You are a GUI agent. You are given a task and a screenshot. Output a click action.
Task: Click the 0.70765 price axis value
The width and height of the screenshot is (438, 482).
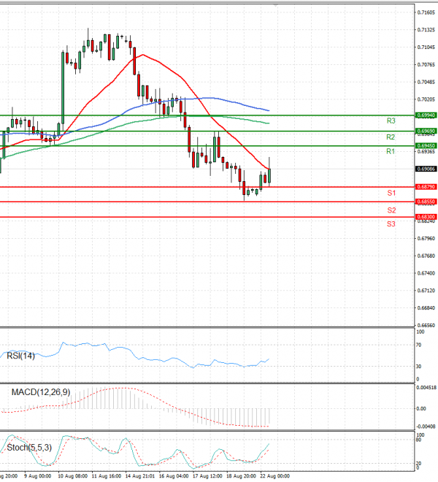coord(426,64)
